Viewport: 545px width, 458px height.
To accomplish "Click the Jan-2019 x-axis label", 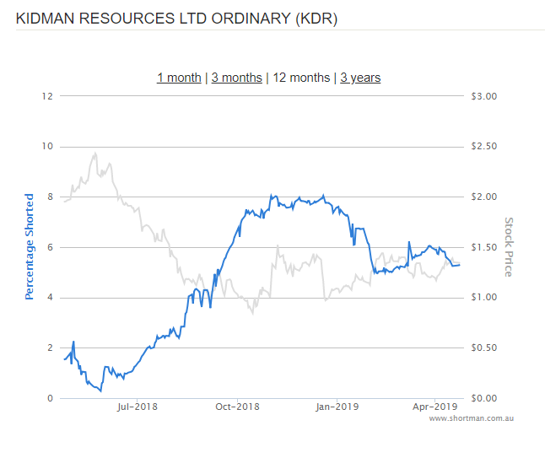I will 337,407.
